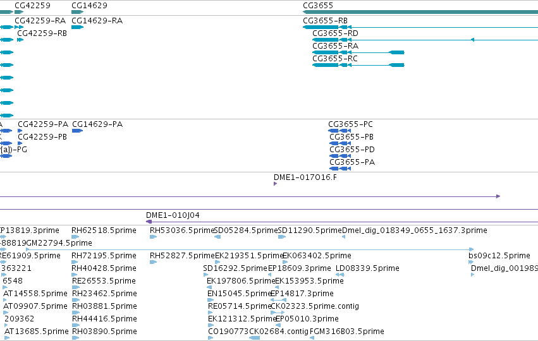Select EST EK063402.5prime
Image resolution: width=538 pixels, height=341 pixels.
coord(317,256)
